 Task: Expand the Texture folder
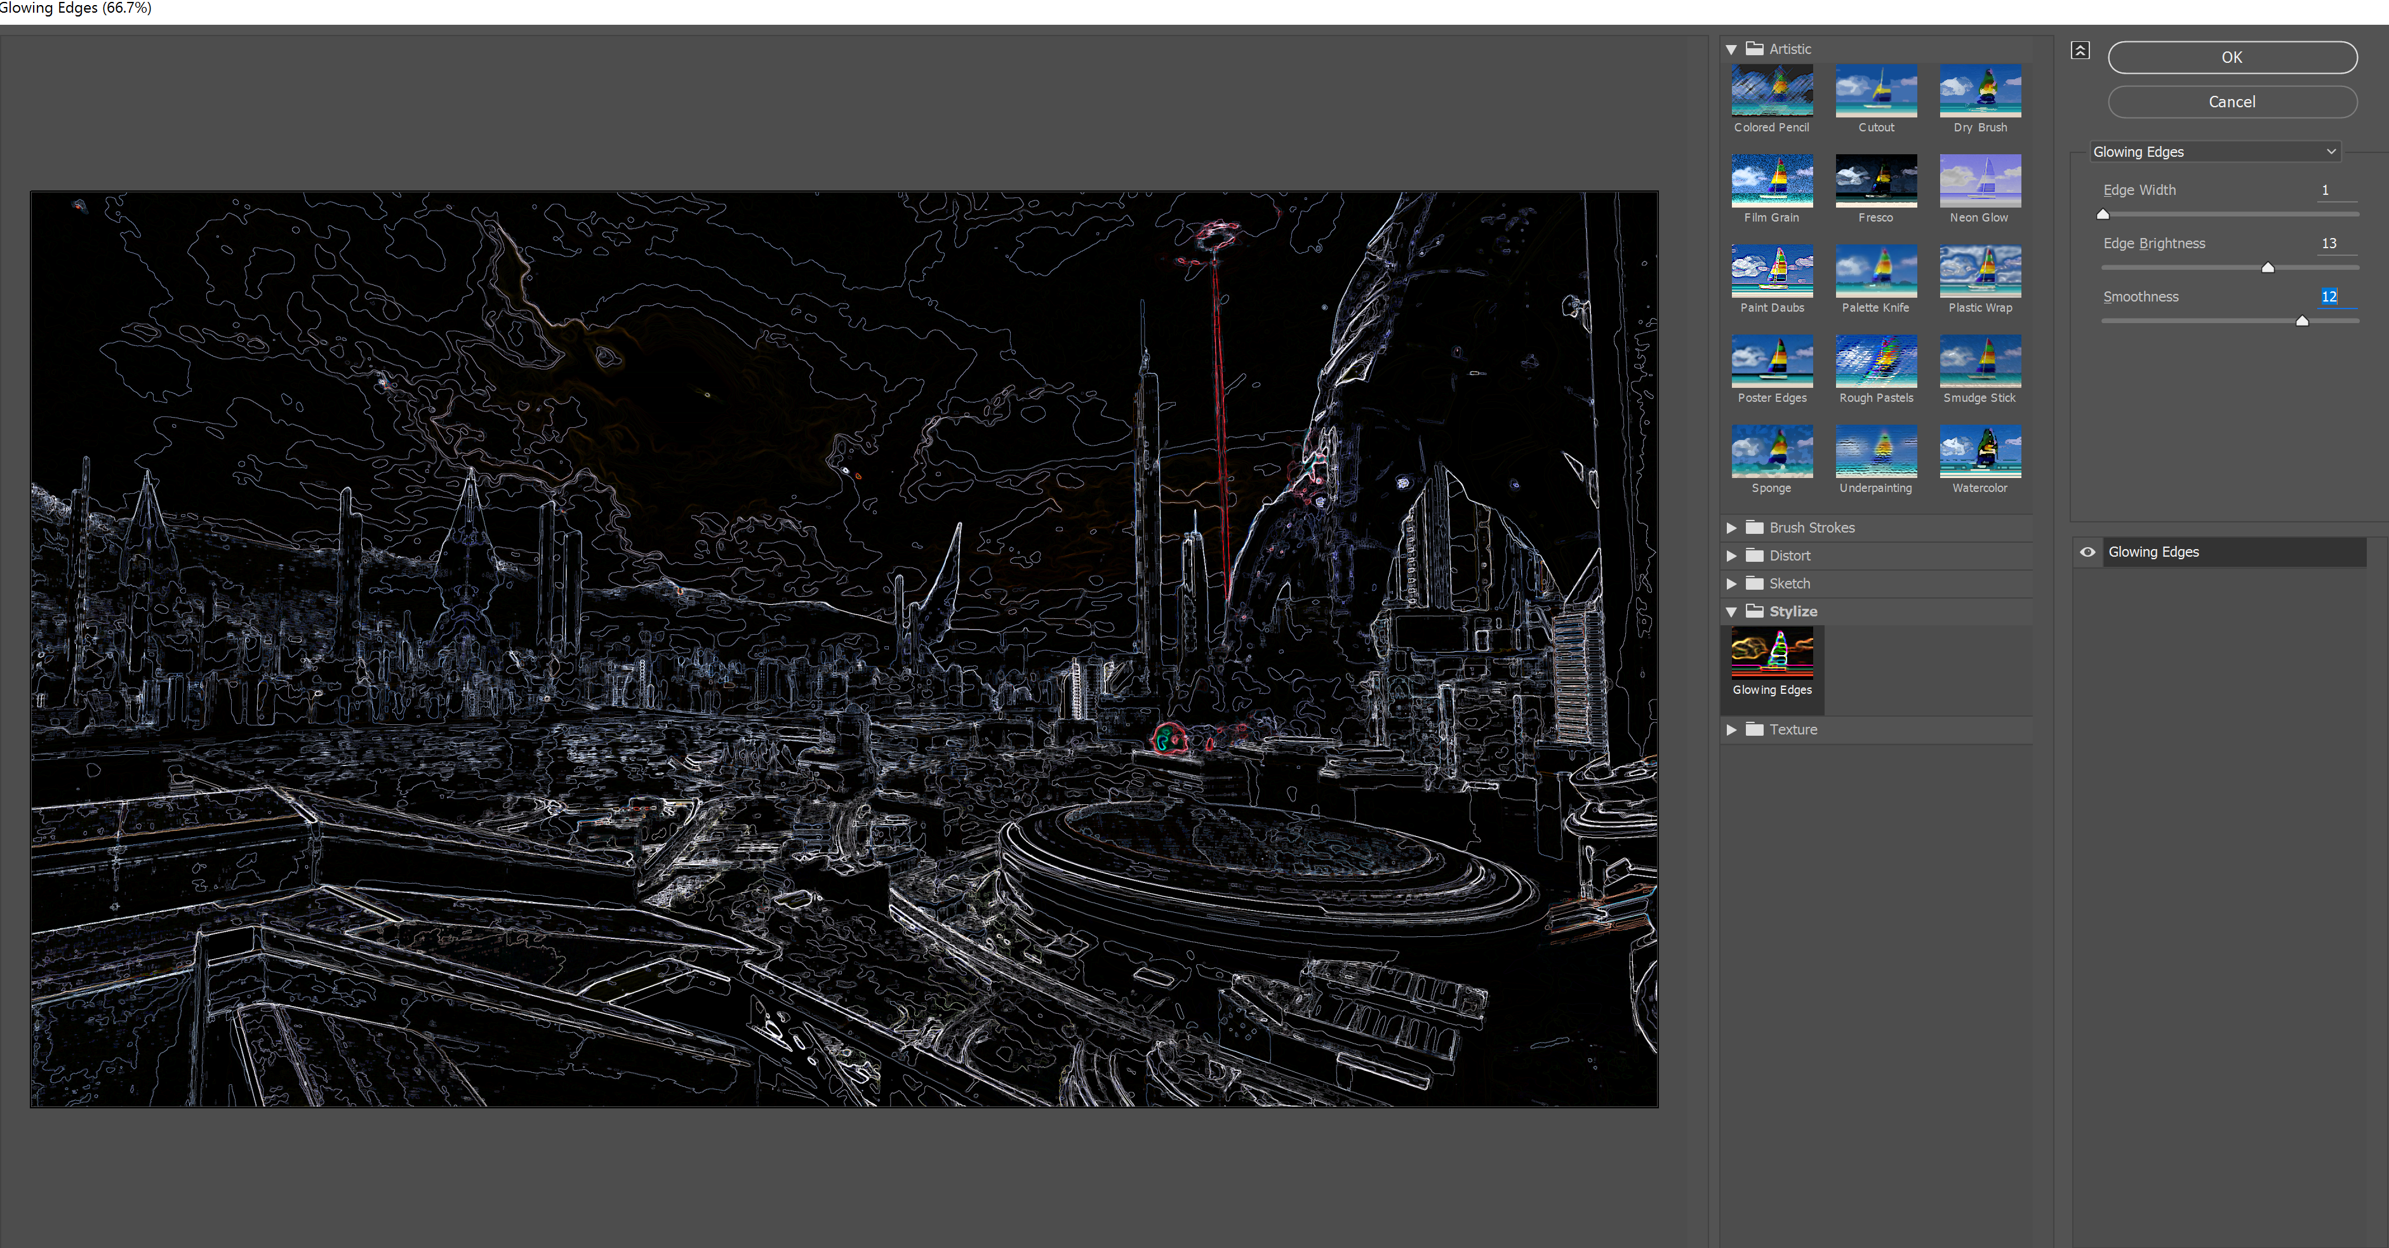tap(1731, 730)
